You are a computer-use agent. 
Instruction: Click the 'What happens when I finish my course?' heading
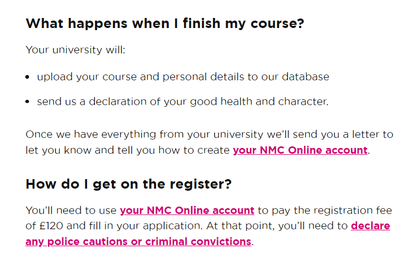(x=165, y=24)
